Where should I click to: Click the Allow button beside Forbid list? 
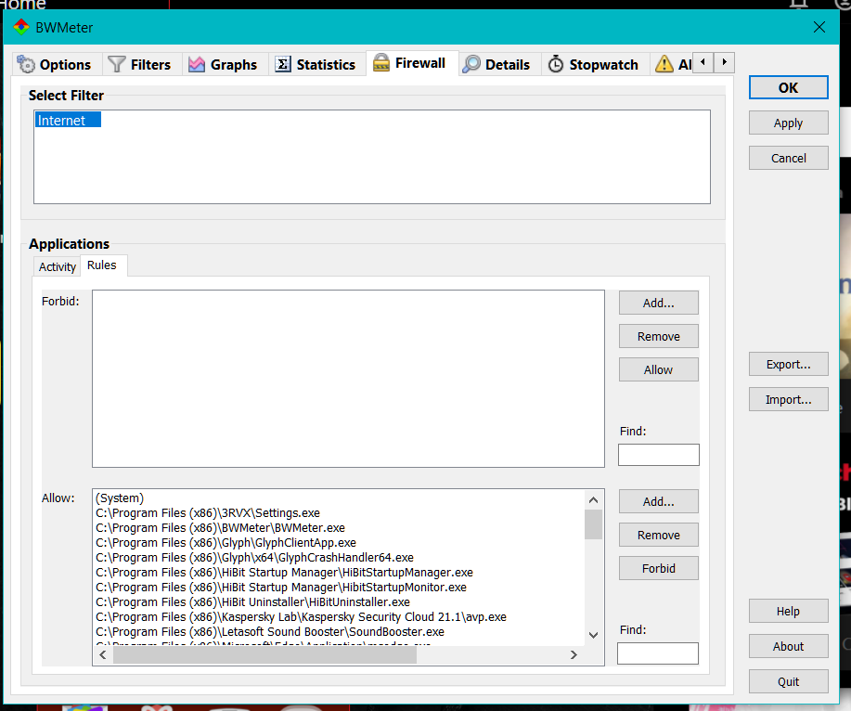tap(658, 369)
